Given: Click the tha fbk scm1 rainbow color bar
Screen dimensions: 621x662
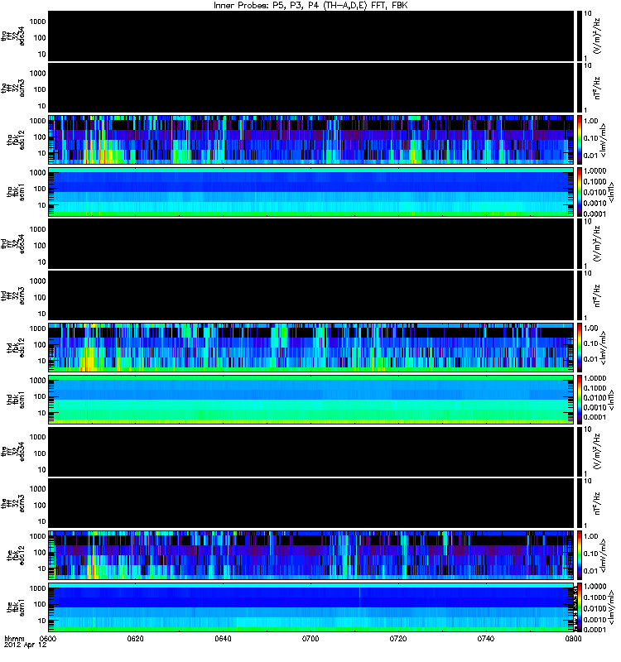Looking at the screenshot, I should 580,192.
